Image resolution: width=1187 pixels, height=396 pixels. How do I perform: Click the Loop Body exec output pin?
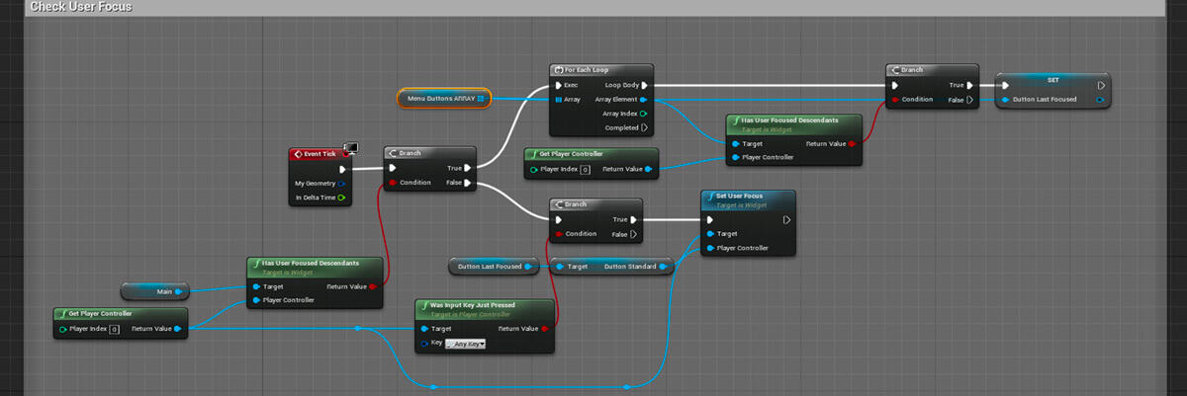(644, 85)
